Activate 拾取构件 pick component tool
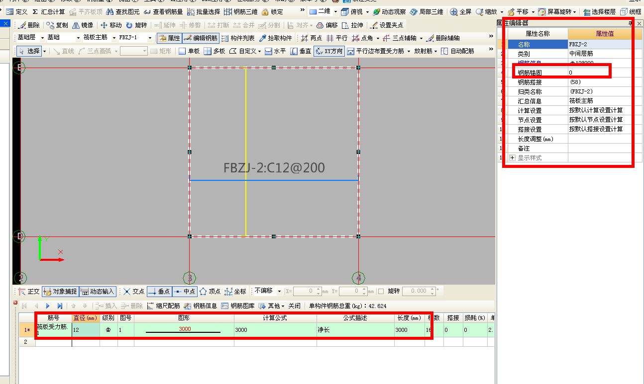Viewport: 644px width, 384px height. 275,38
